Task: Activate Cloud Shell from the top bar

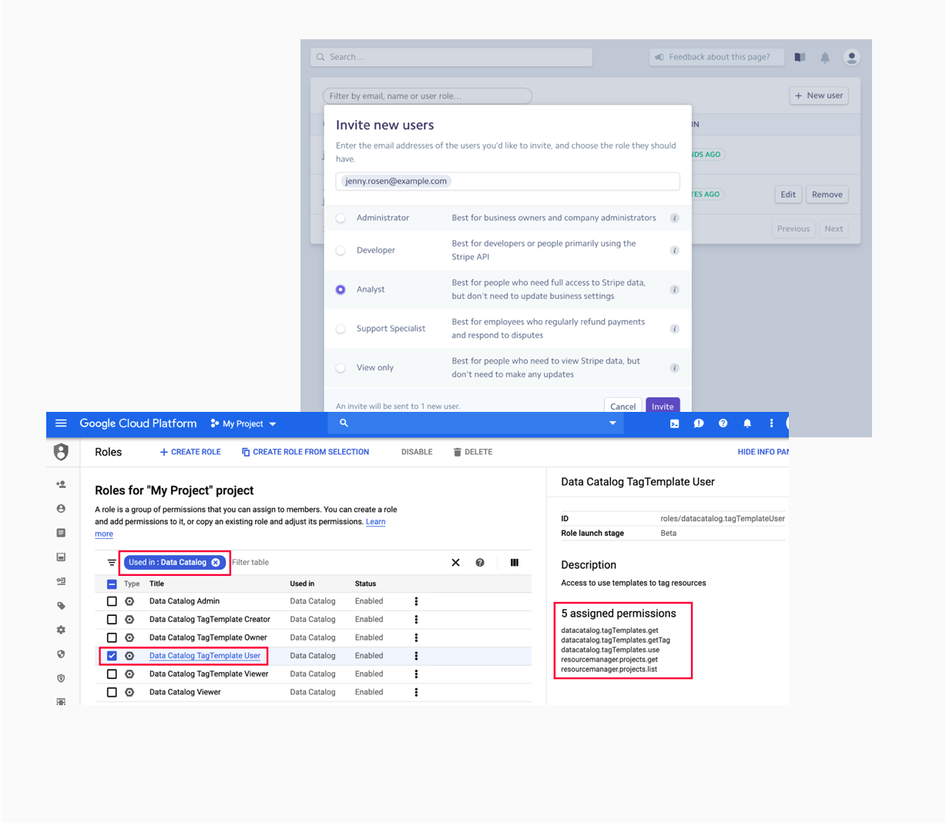Action: pos(674,423)
